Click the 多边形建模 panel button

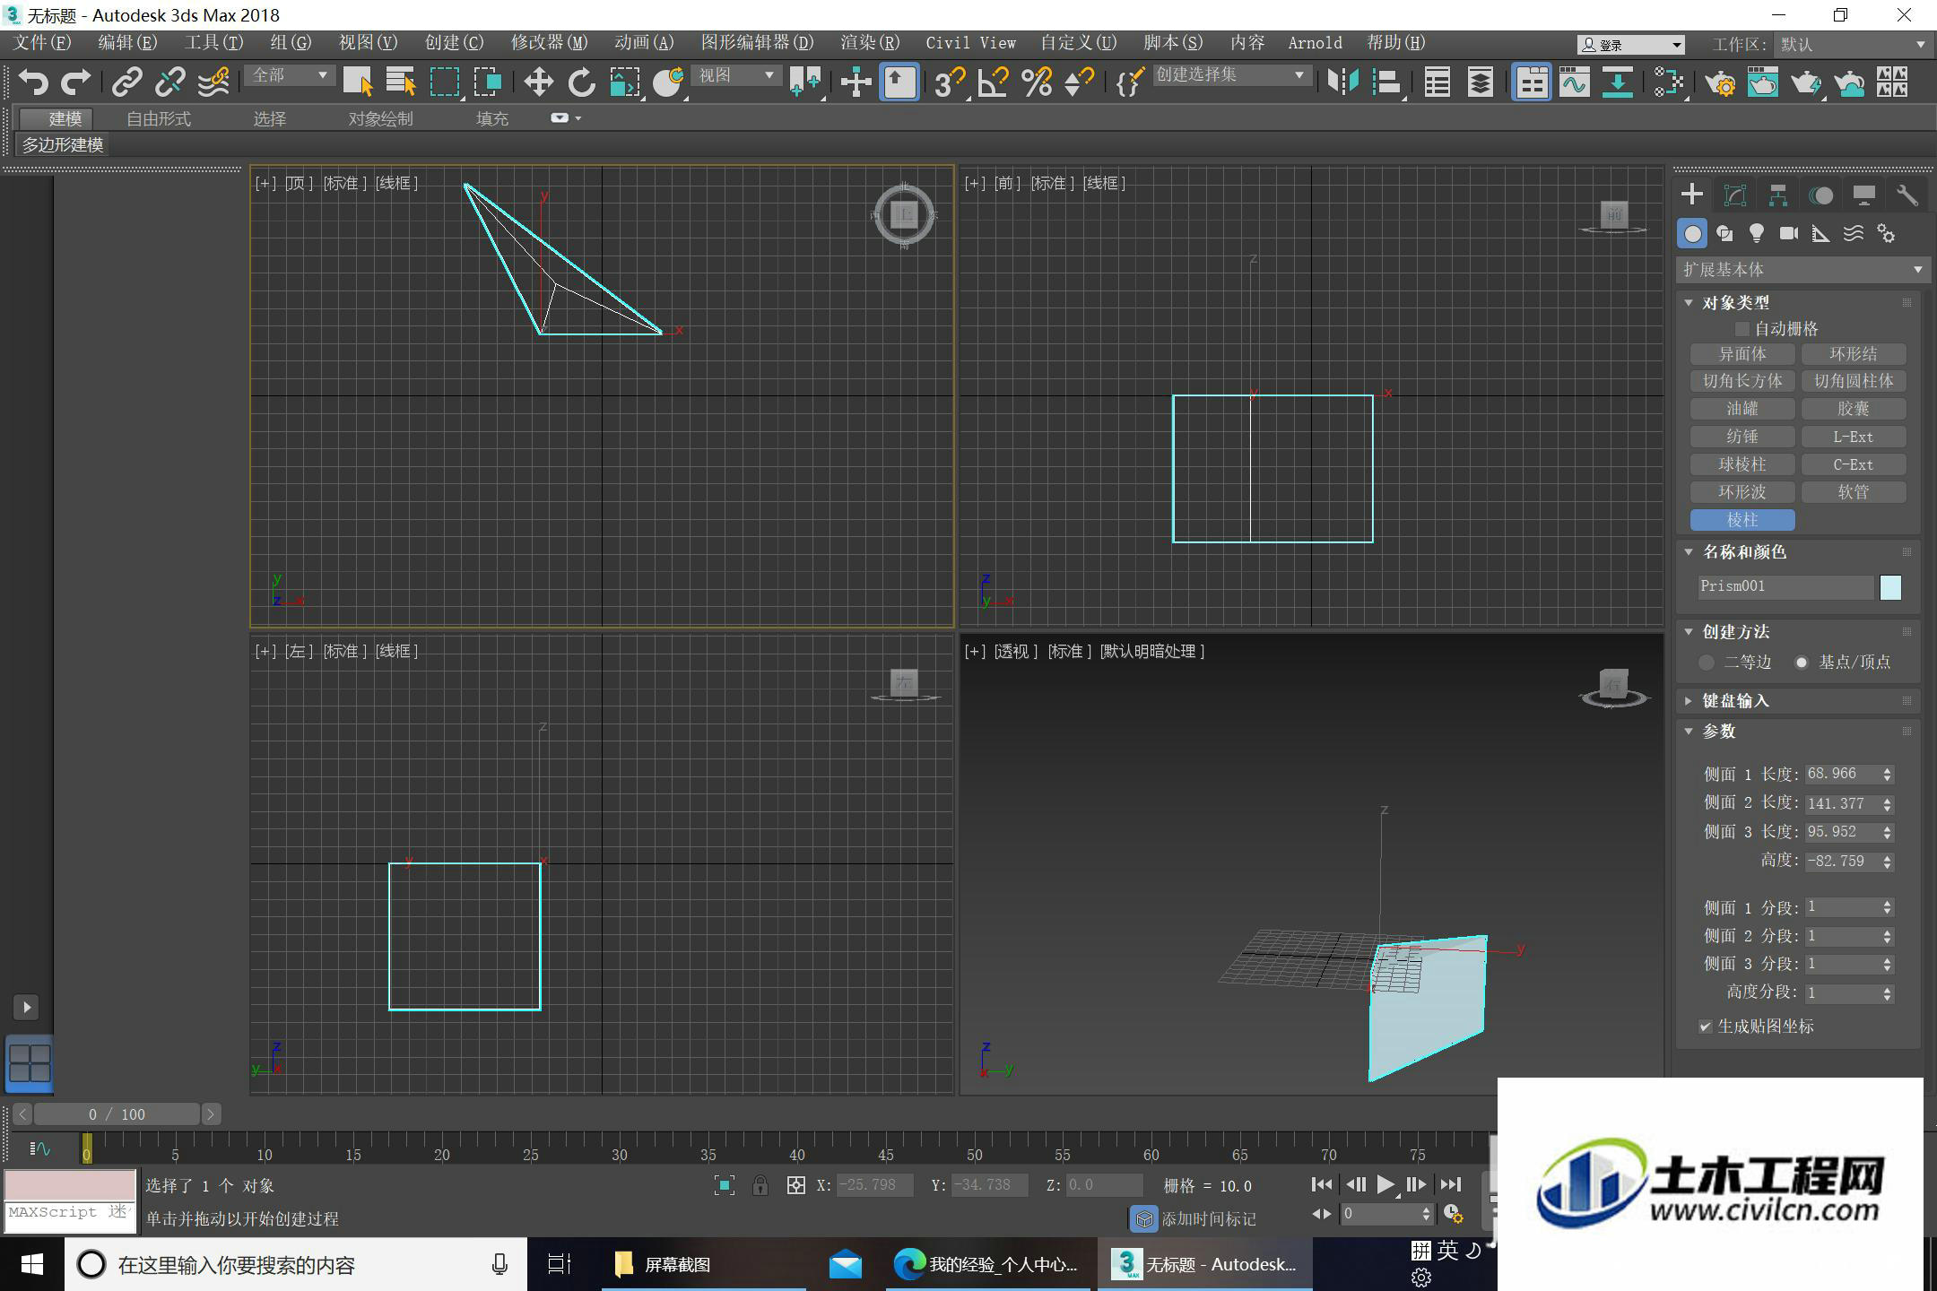click(x=63, y=145)
